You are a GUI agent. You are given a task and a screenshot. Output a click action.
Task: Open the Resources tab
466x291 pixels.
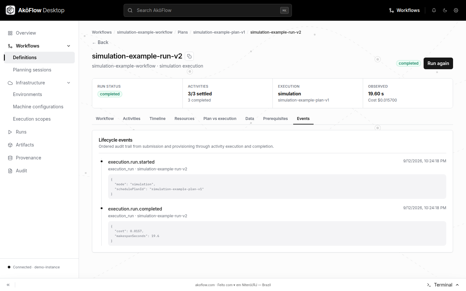184,119
